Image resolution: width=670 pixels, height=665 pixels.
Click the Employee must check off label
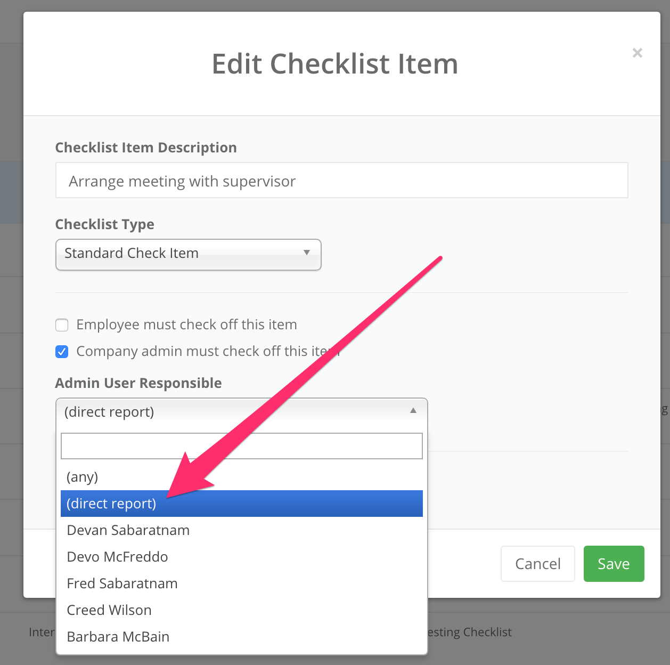(186, 325)
